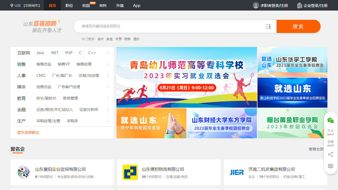Select 总裁/总经理 under 人事
Viewport: 338px width, 190px height.
click(x=89, y=76)
